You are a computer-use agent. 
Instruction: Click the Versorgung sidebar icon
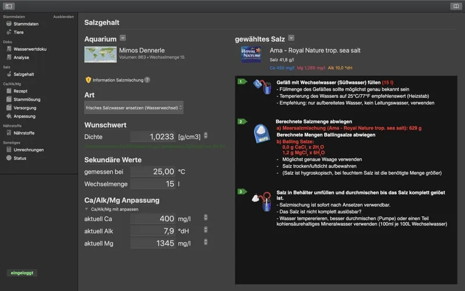[9, 108]
